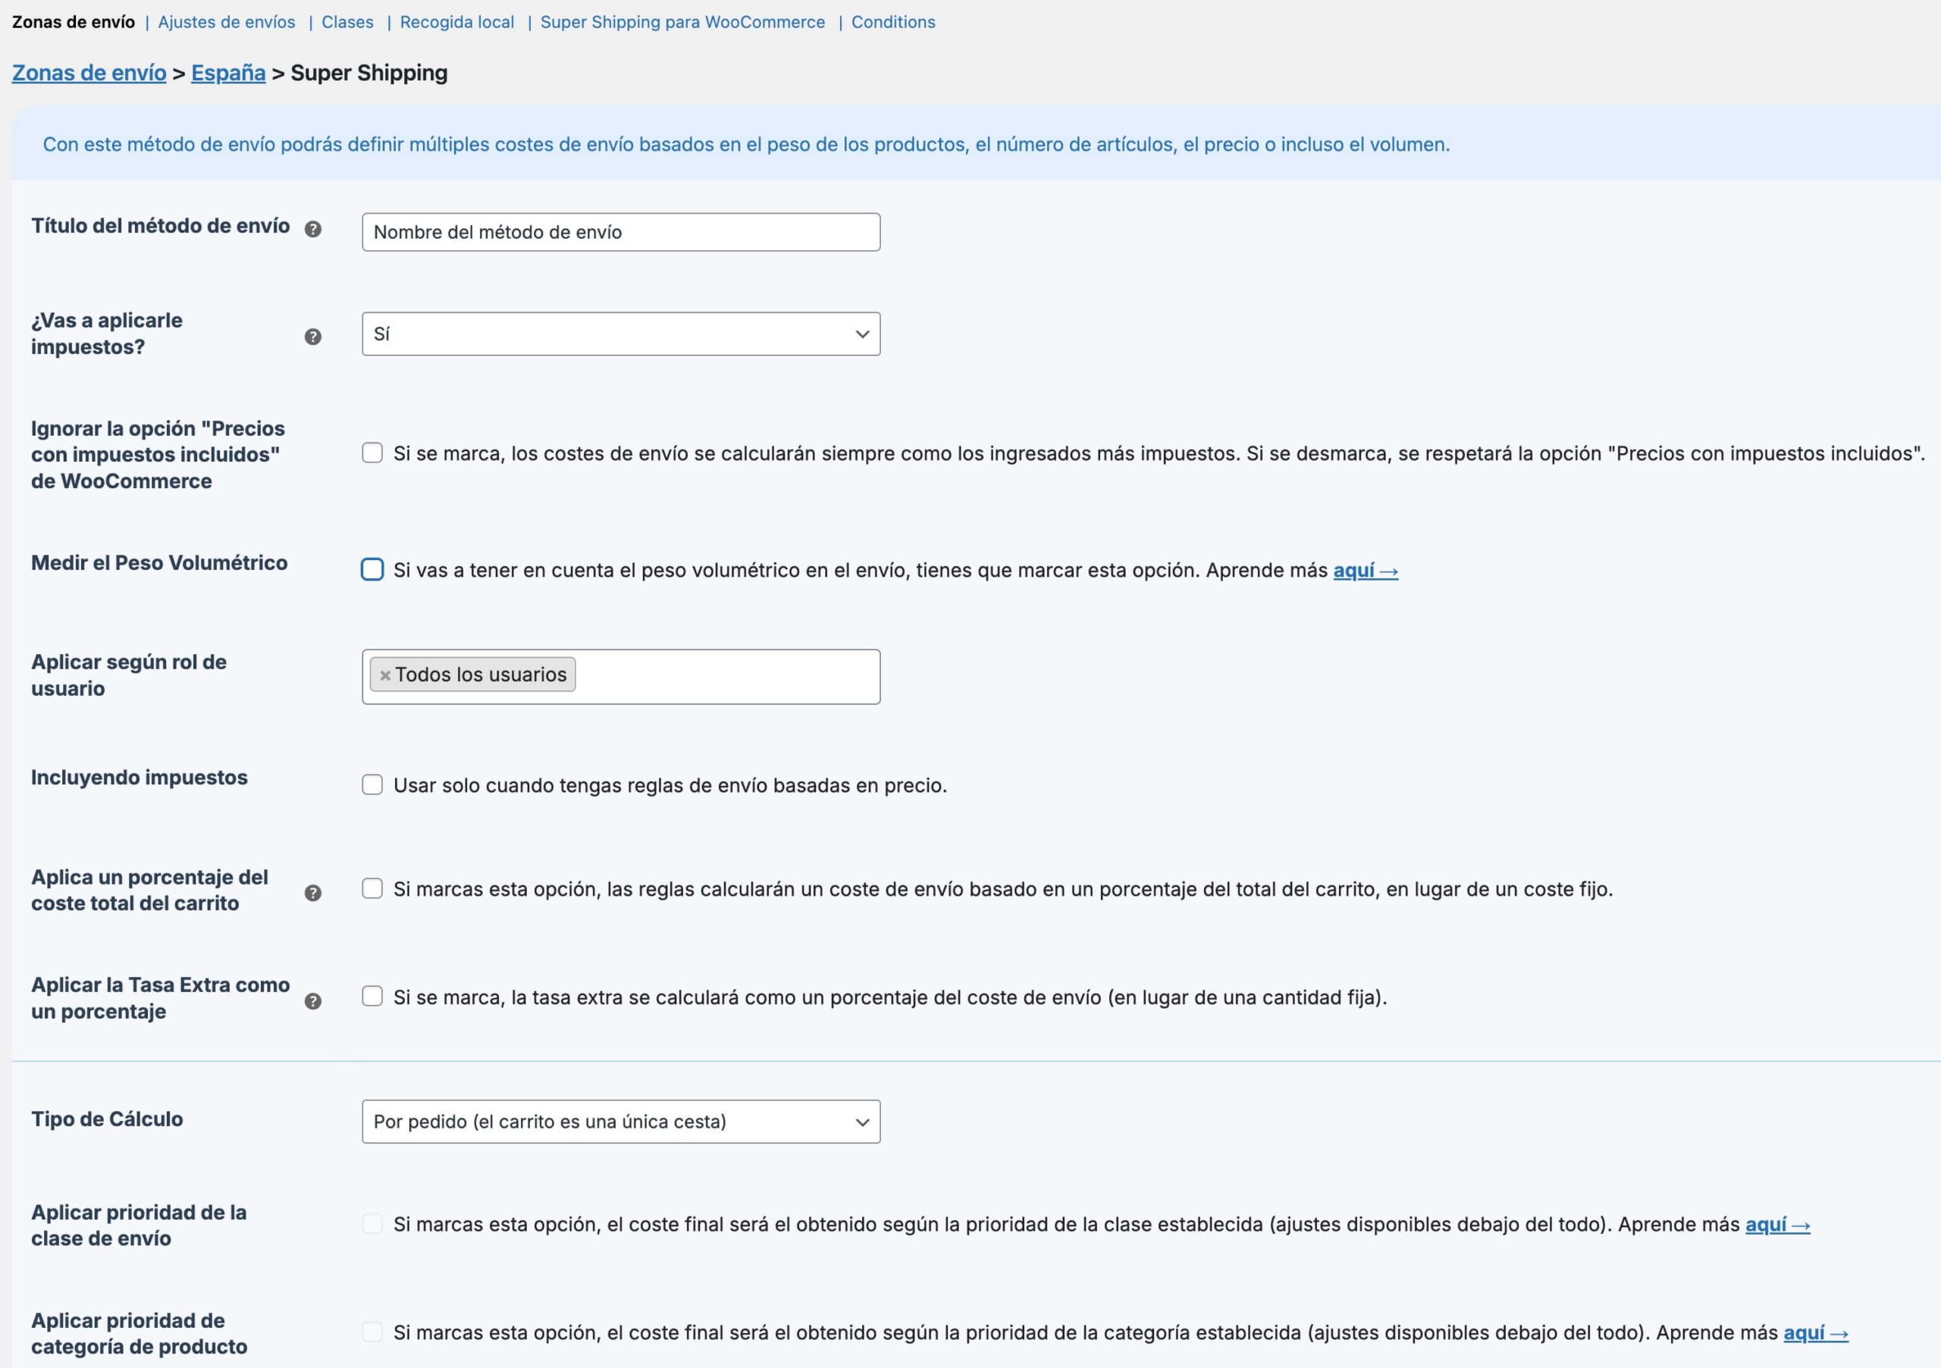Image resolution: width=1941 pixels, height=1368 pixels.
Task: Go to Recogida local tab
Action: click(x=456, y=22)
